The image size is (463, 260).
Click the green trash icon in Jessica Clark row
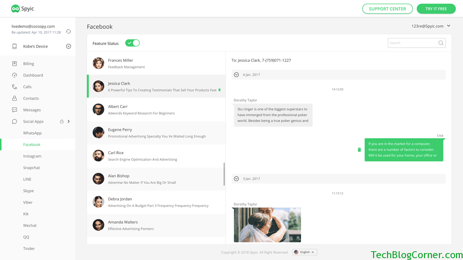coord(219,90)
